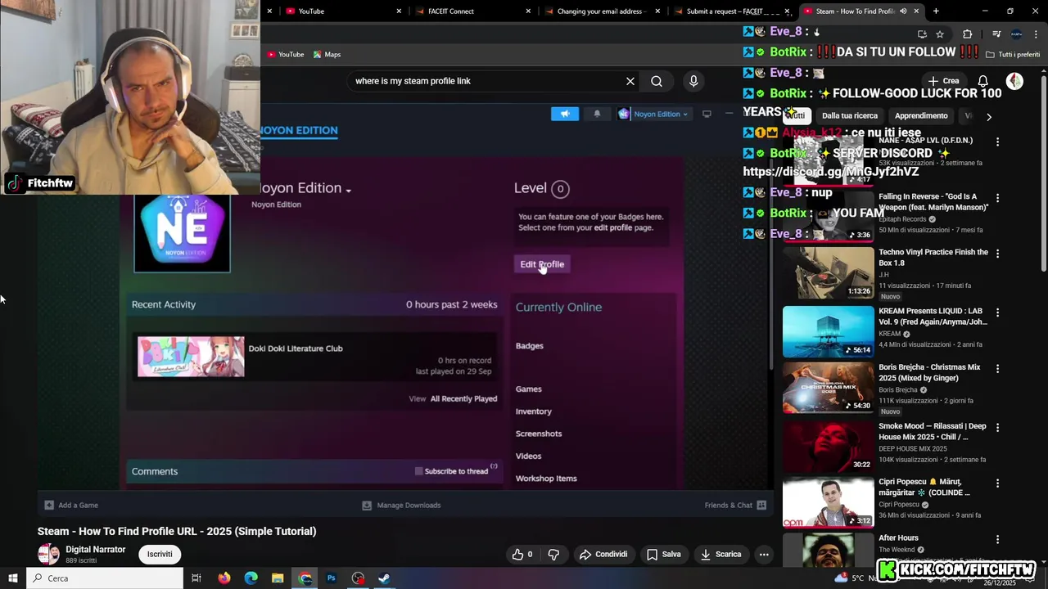Open Cipri Popescu Mărut mărgăritar title

click(x=924, y=488)
